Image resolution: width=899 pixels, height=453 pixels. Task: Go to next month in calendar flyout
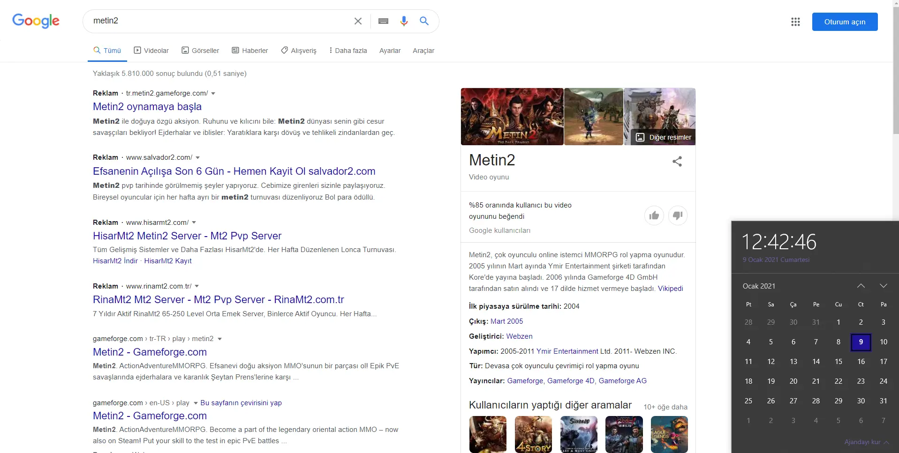point(884,286)
